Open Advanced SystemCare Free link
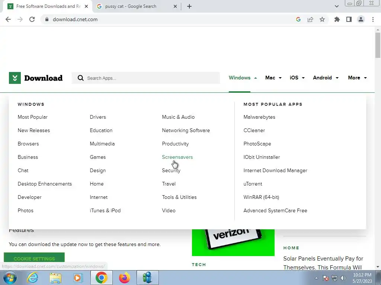This screenshot has width=381, height=285. (x=275, y=211)
